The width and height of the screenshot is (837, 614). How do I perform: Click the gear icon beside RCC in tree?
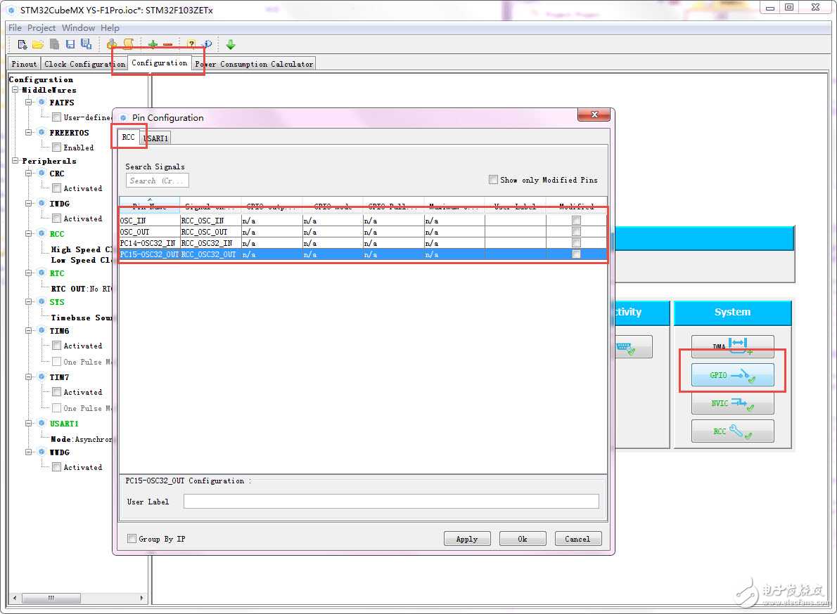(41, 233)
